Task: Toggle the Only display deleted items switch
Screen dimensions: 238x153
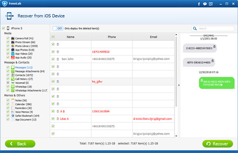Action: tap(58, 28)
